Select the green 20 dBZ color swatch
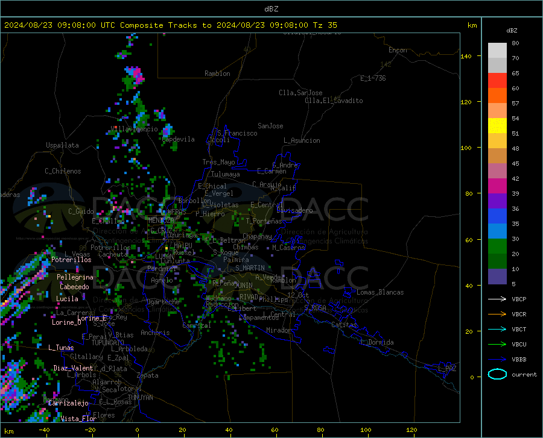Viewport: 543px width, 438px height. [497, 246]
